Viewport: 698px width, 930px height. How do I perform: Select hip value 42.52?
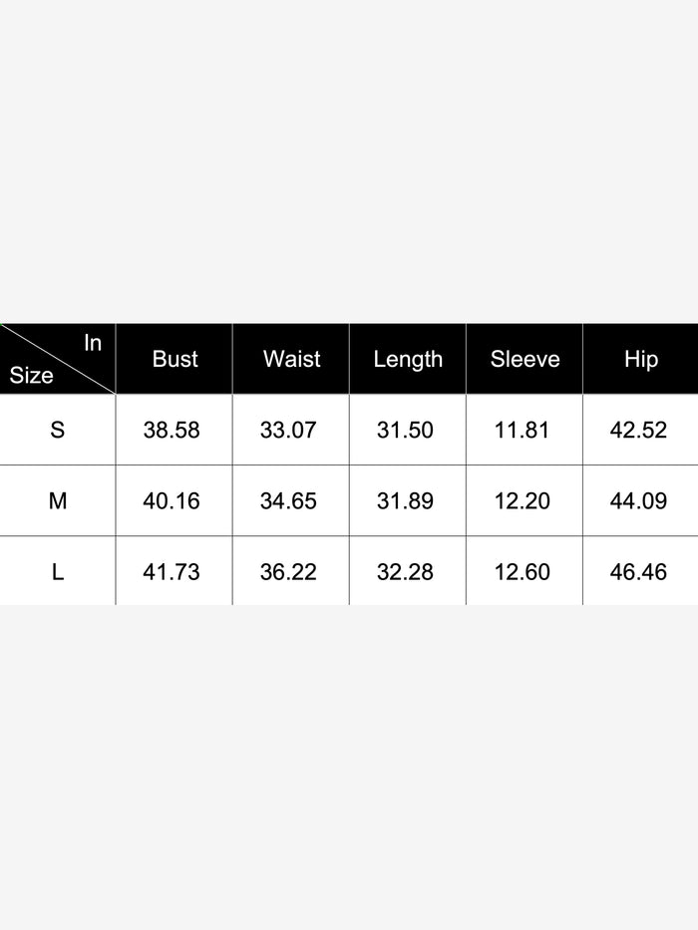(638, 431)
